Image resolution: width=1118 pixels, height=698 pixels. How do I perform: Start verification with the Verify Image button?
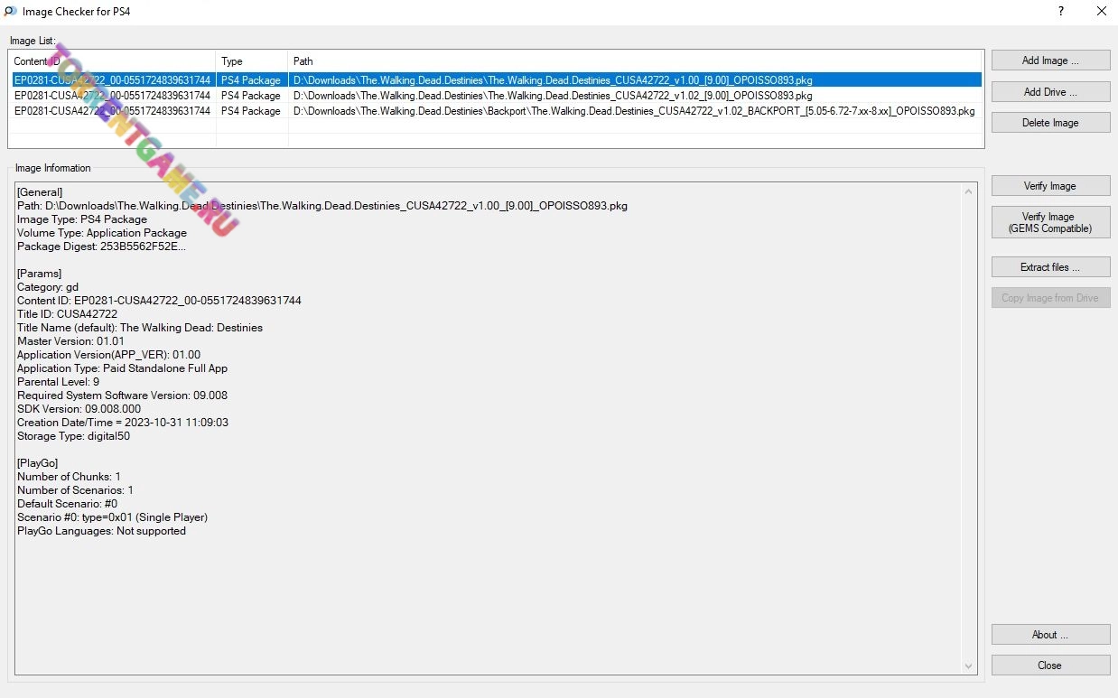point(1050,186)
